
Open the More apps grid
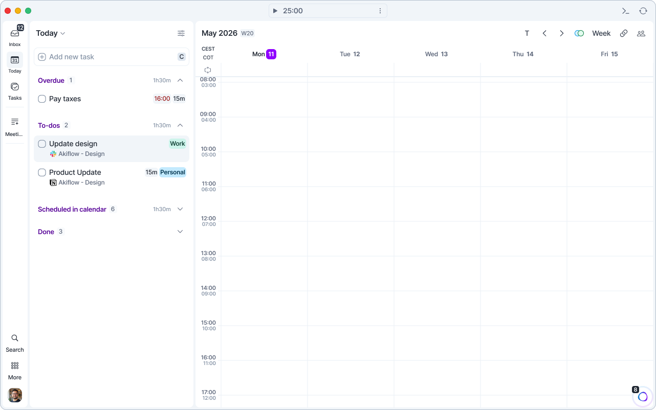[15, 370]
